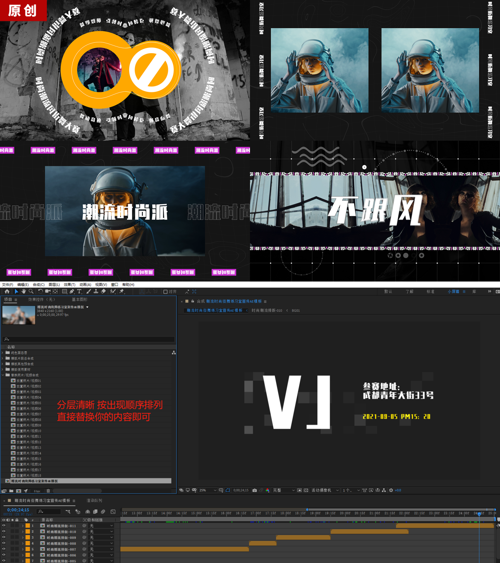Select the Rectangle shape tool
The height and width of the screenshot is (563, 500).
[x=64, y=292]
